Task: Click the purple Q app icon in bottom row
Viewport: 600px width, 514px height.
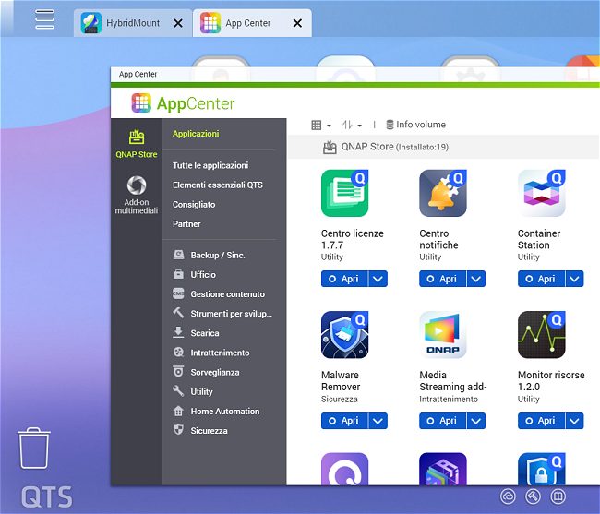Action: [345, 469]
